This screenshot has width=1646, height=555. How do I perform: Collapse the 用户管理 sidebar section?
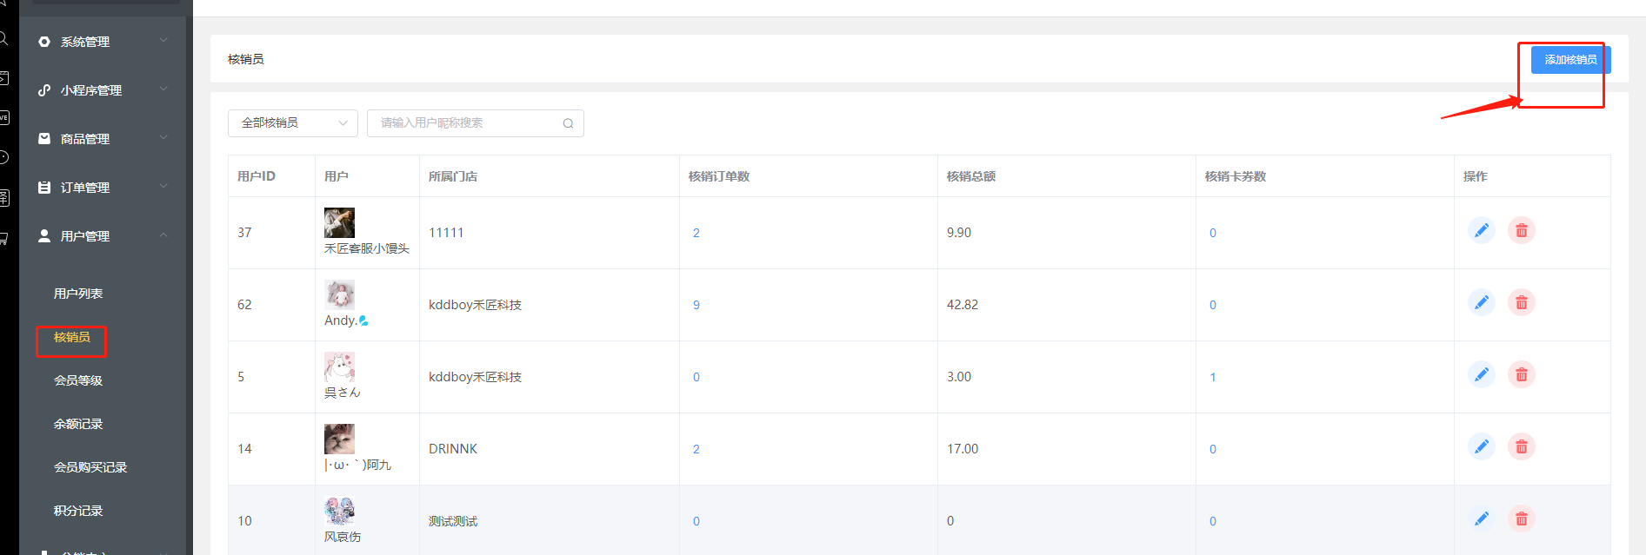point(103,236)
